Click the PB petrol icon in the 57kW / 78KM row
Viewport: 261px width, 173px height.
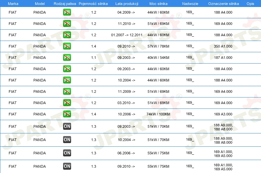coord(67,46)
